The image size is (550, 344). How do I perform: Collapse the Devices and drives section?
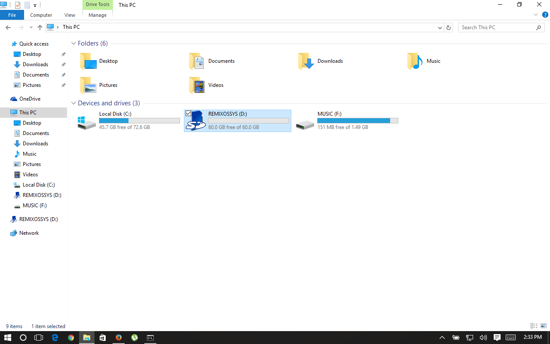tap(73, 103)
